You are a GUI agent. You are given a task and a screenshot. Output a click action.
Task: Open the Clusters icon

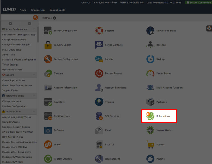click(48, 73)
